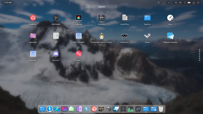Open the green network ports dock icon

pos(131,109)
